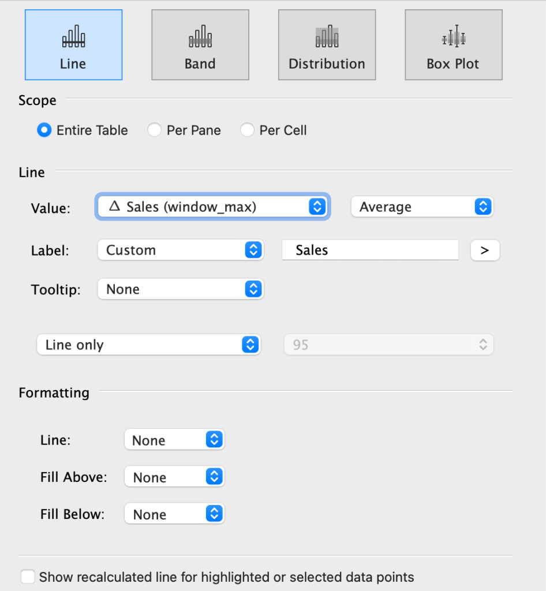Click the Sales custom label text field
This screenshot has height=591, width=546.
coord(370,250)
